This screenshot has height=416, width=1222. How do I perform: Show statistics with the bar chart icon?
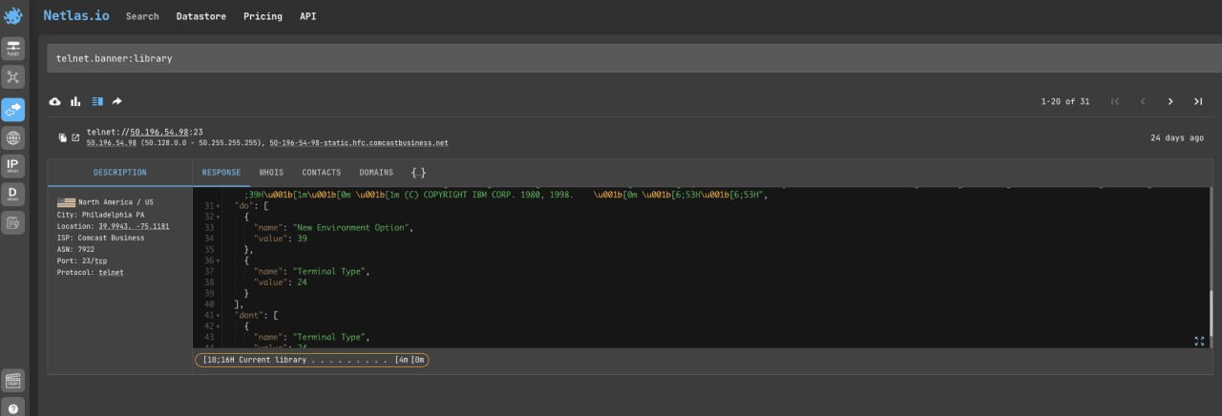[x=75, y=101]
